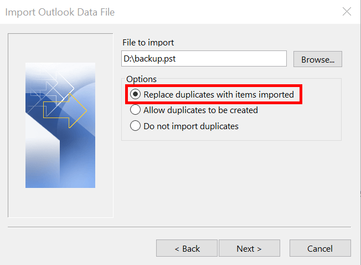Select the Replace duplicates radio circle

click(x=135, y=94)
